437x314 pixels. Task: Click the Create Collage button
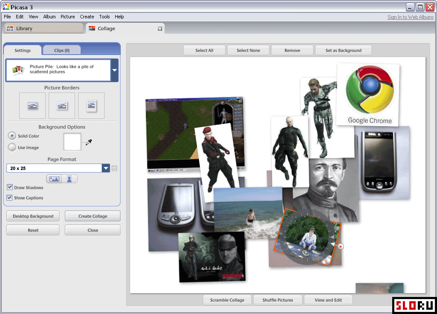tap(93, 216)
